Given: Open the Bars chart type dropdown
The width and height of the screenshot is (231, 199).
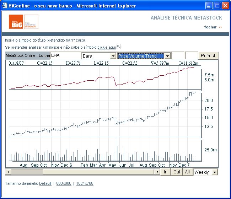Looking at the screenshot, I should click(113, 56).
